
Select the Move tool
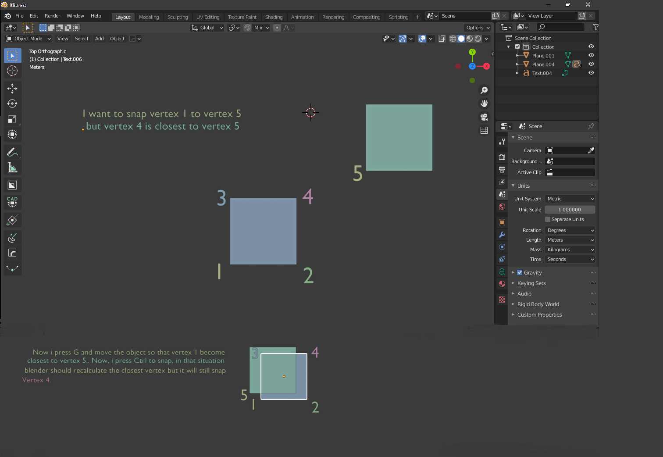click(x=12, y=89)
